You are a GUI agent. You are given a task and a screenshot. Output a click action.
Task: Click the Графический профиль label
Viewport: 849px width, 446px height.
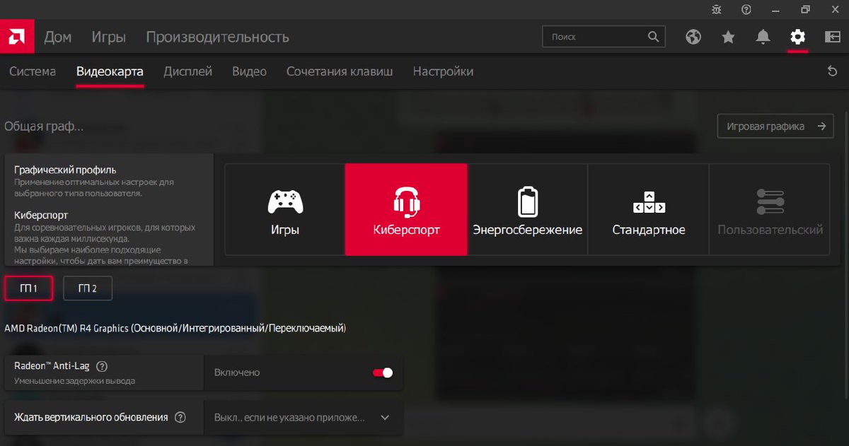point(65,170)
